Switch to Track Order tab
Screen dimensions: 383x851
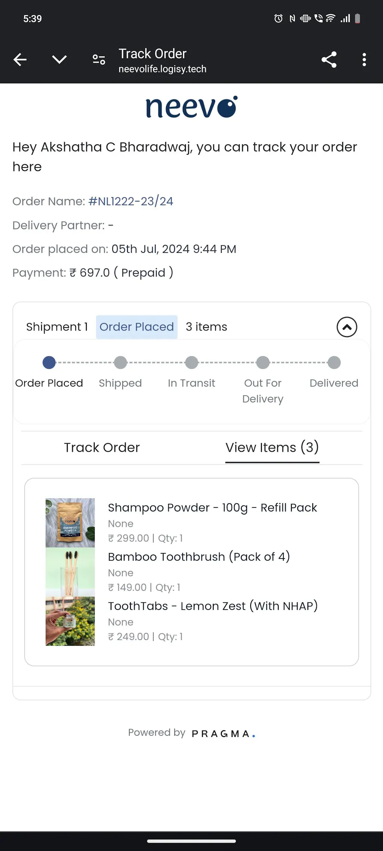pos(102,448)
